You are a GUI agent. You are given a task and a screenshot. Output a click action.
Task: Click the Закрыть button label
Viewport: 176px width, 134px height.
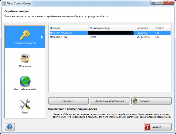pyautogui.click(x=157, y=127)
